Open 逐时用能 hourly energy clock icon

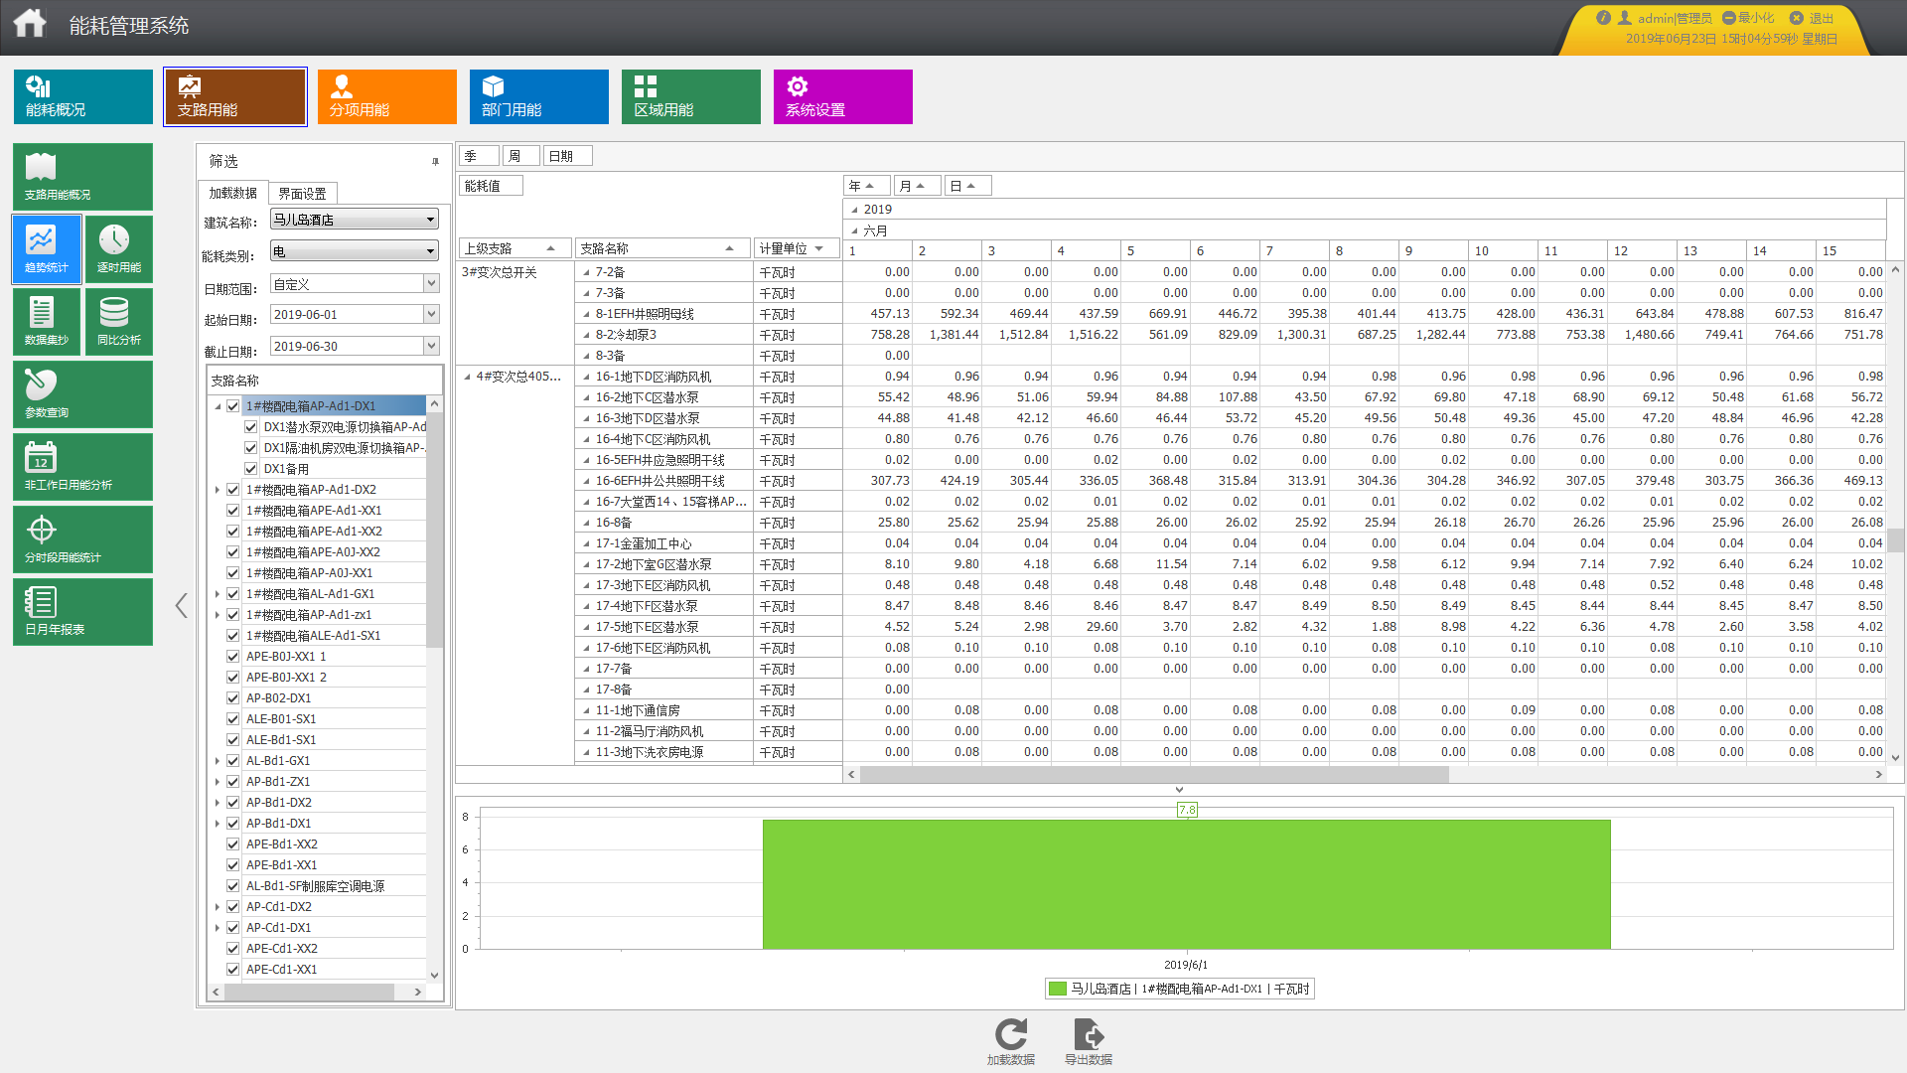114,239
